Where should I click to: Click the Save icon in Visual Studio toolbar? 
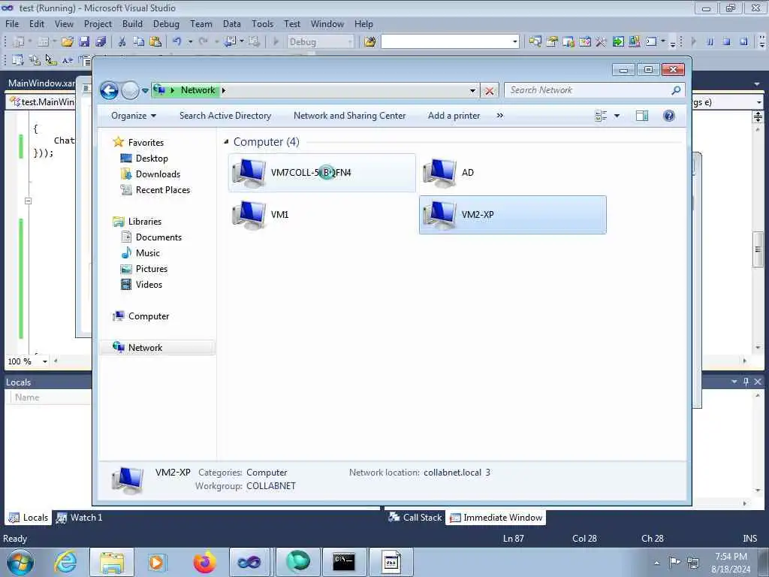coord(84,42)
